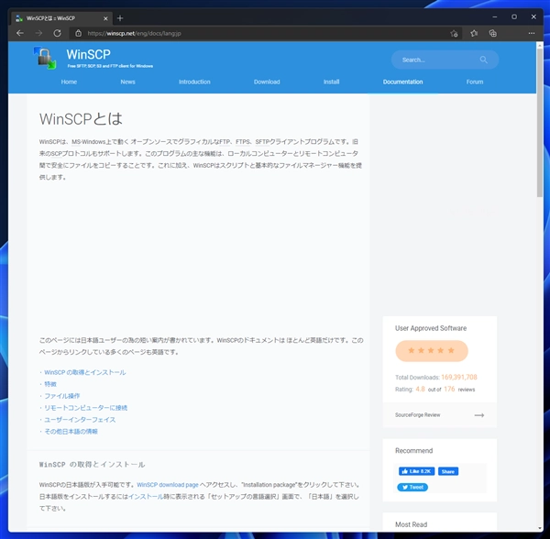Image resolution: width=550 pixels, height=539 pixels.
Task: Open the Home menu item
Action: pyautogui.click(x=69, y=82)
